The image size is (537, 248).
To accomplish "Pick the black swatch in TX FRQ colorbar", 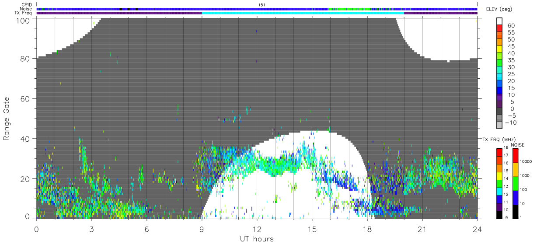I will pos(499,215).
